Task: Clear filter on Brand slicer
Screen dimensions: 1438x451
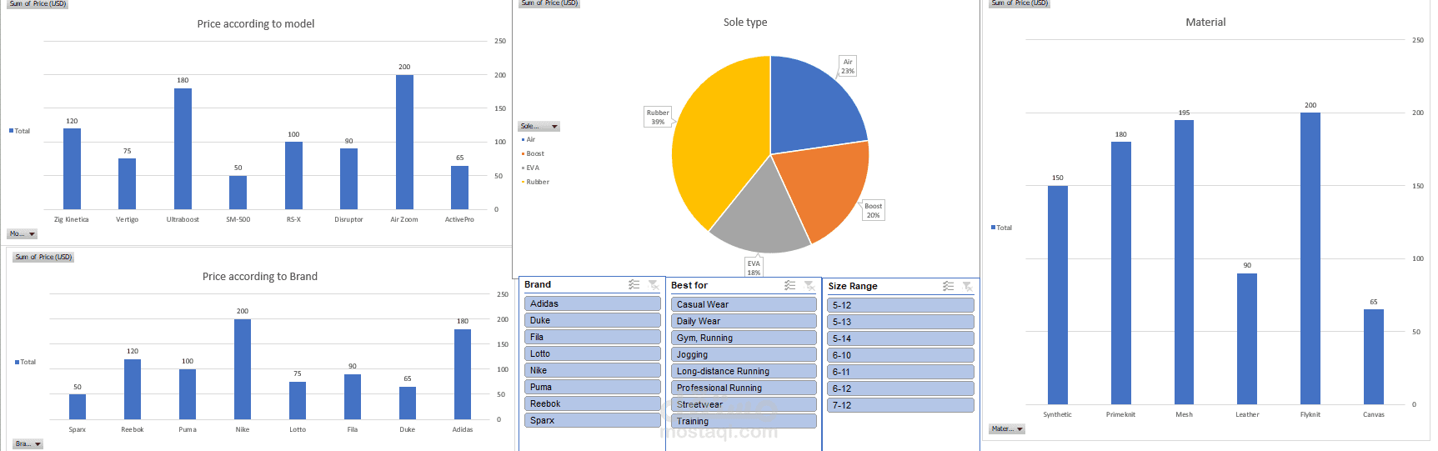Action: [654, 284]
